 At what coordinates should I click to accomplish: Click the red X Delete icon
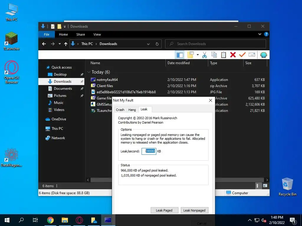tap(233, 55)
